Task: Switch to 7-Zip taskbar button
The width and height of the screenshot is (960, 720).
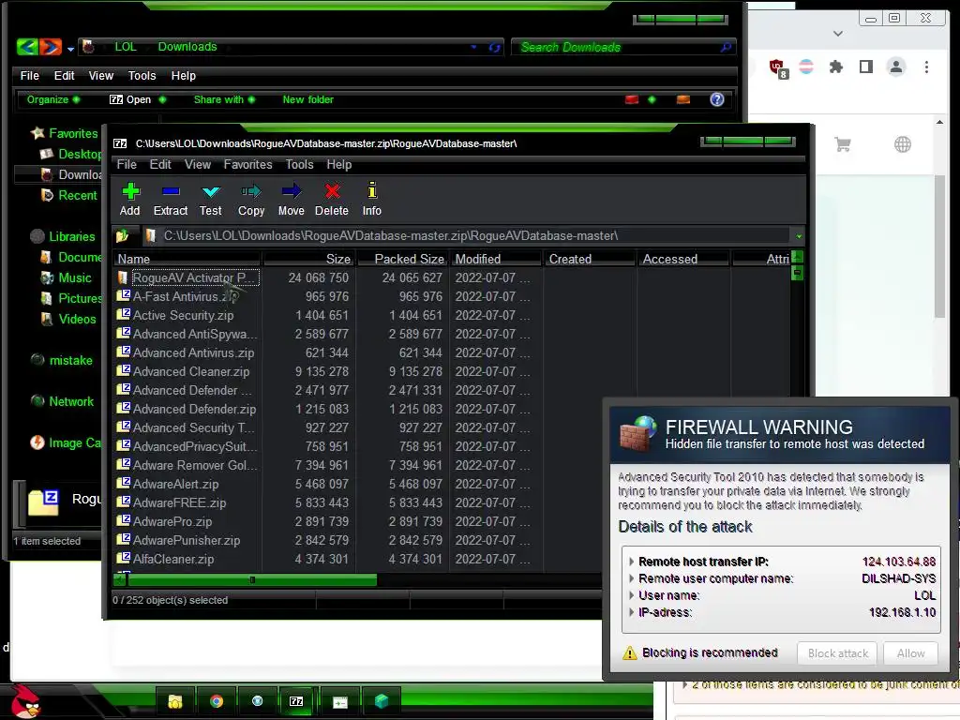Action: tap(296, 701)
